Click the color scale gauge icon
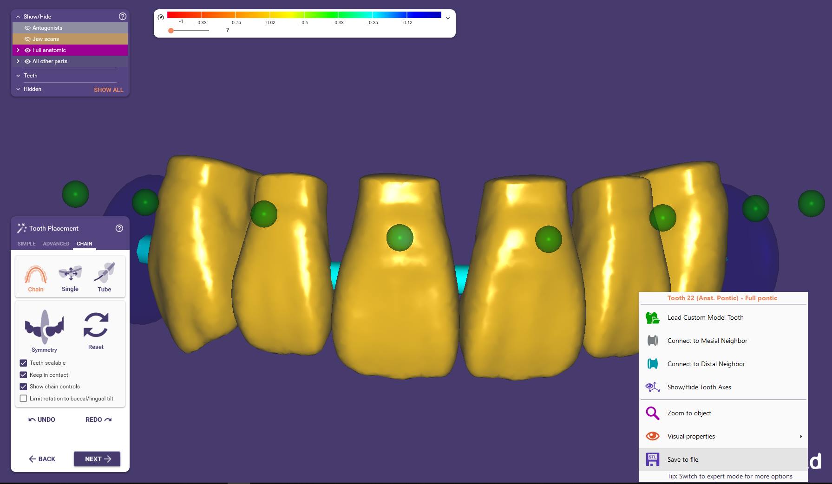This screenshot has height=484, width=832. pyautogui.click(x=161, y=17)
